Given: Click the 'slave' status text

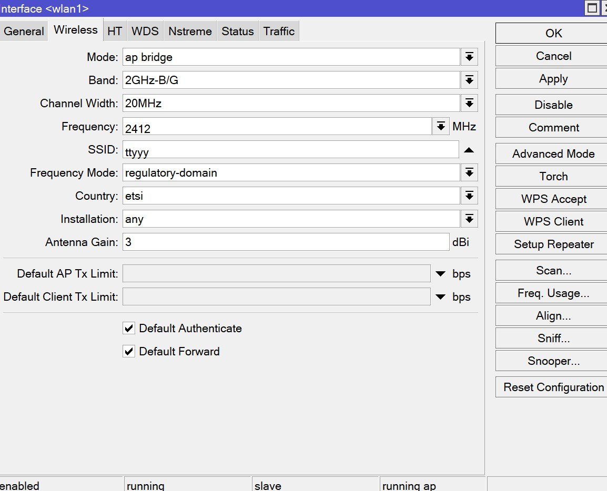Looking at the screenshot, I should [x=268, y=486].
